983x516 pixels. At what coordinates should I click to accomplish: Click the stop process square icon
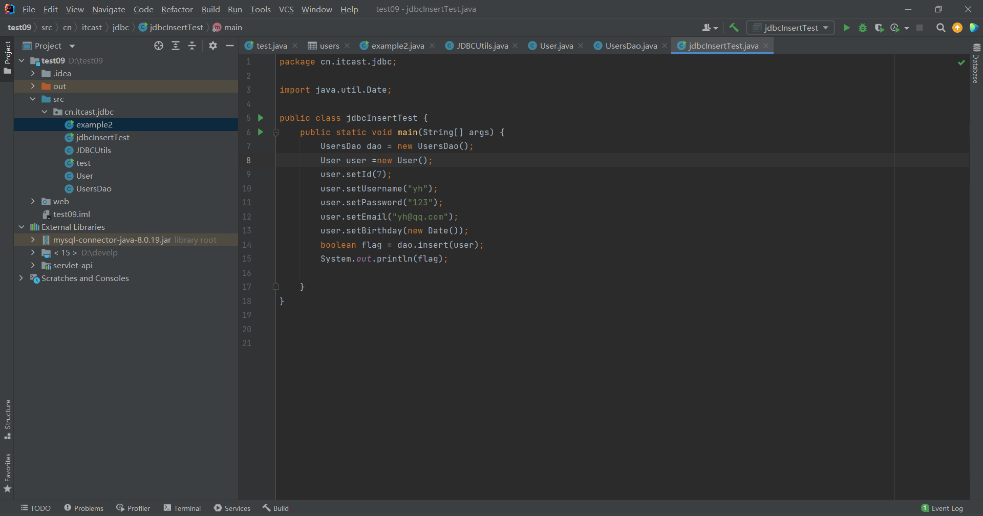[920, 28]
